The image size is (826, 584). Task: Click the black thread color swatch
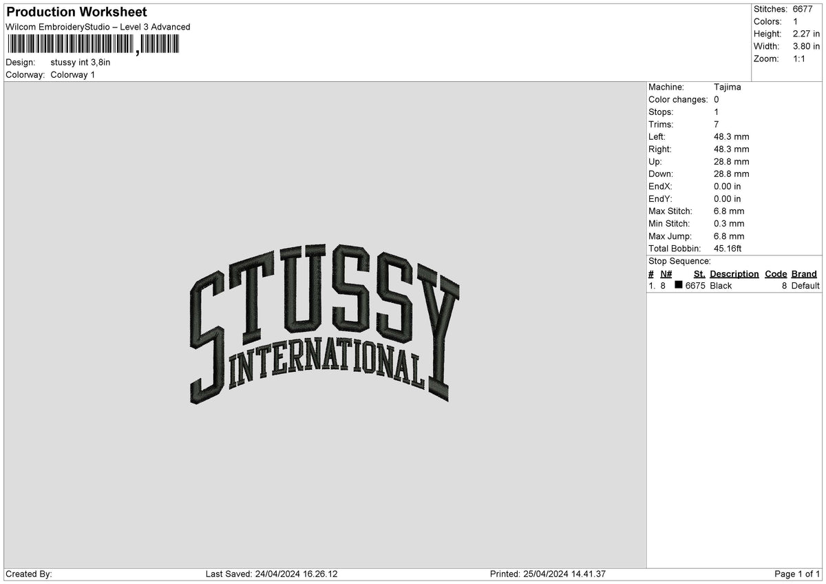click(x=679, y=285)
